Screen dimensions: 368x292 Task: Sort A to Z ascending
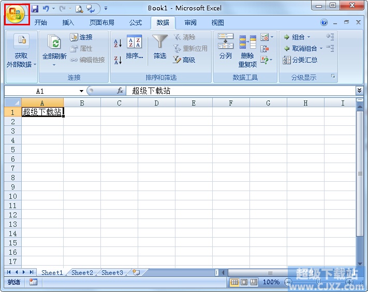pyautogui.click(x=118, y=43)
